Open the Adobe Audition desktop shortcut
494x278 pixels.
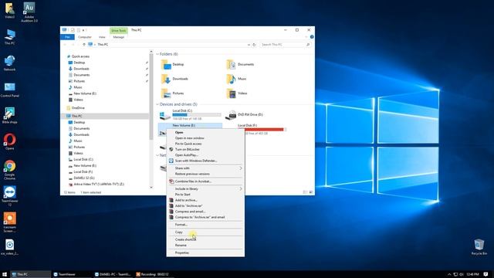(x=29, y=12)
